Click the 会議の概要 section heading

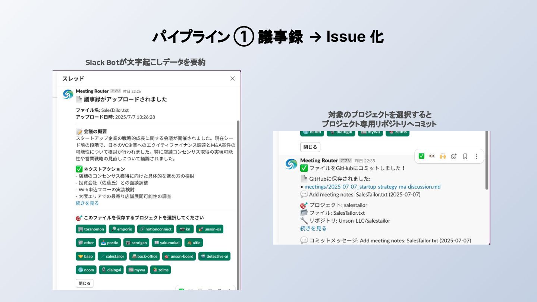(x=95, y=131)
